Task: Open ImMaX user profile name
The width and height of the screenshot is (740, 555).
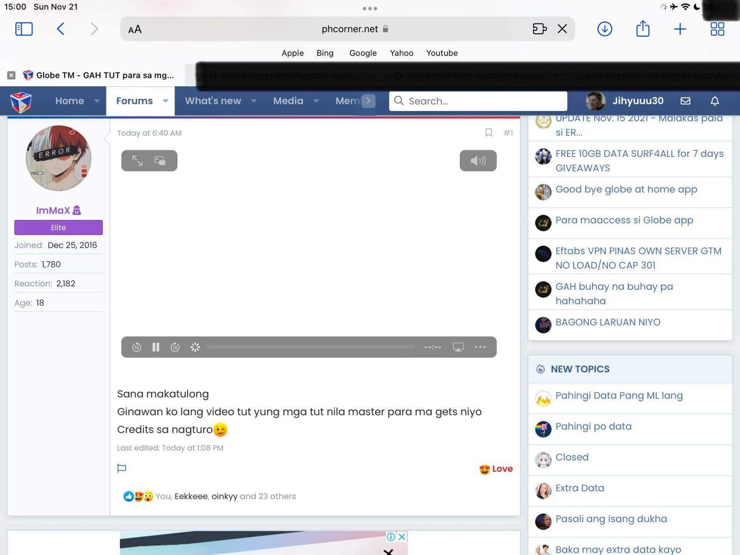Action: pyautogui.click(x=53, y=210)
